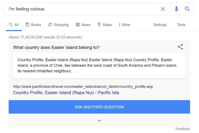Open the News results tab
This screenshot has width=199, height=133.
[83, 25]
